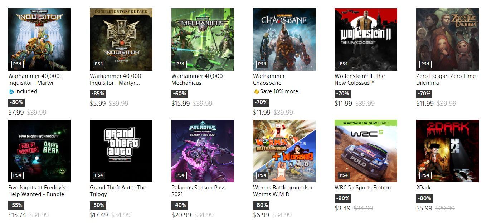The width and height of the screenshot is (482, 223).
Task: Click the PS Plus Save 10% icon
Action: click(256, 92)
